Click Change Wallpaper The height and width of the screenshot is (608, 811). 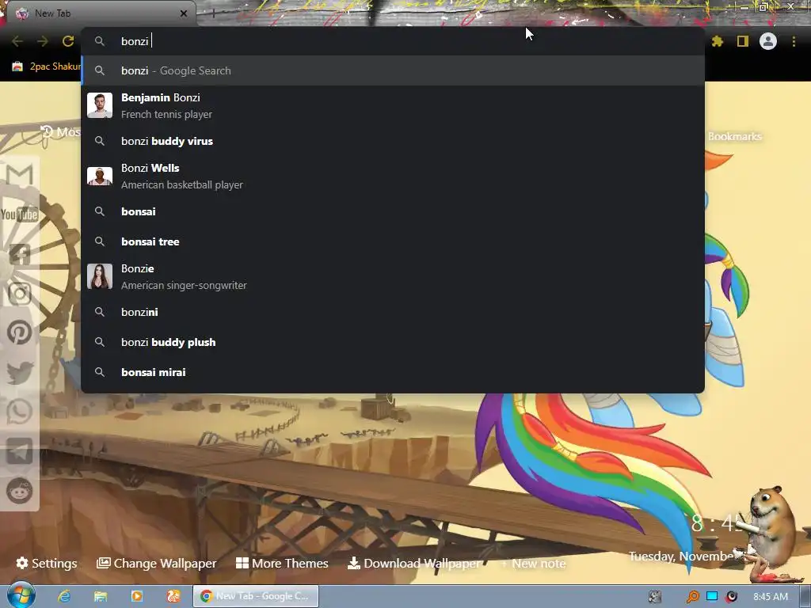[x=157, y=563]
